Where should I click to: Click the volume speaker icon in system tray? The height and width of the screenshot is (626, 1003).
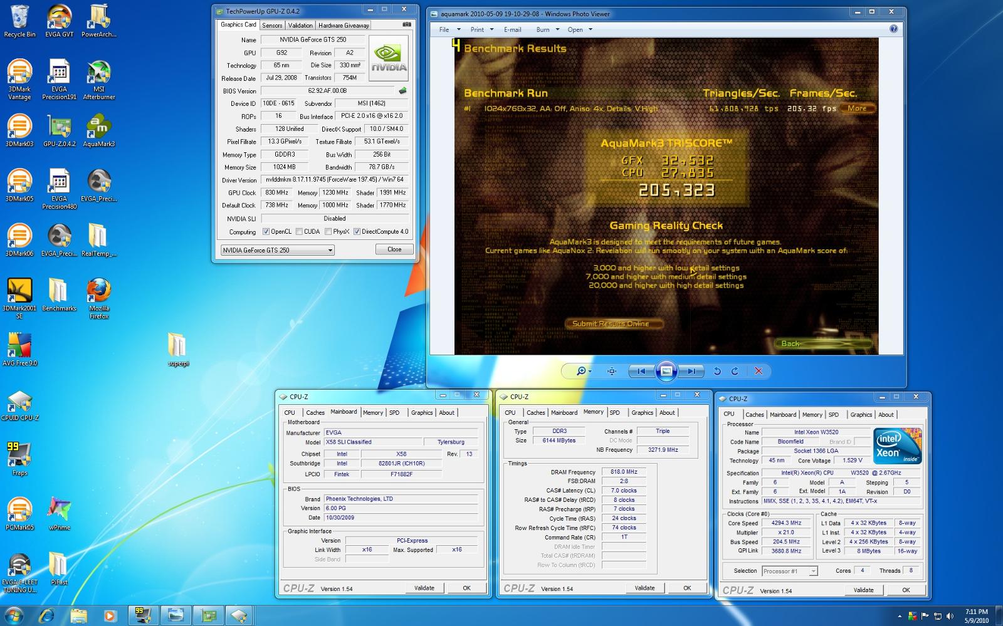tap(950, 616)
